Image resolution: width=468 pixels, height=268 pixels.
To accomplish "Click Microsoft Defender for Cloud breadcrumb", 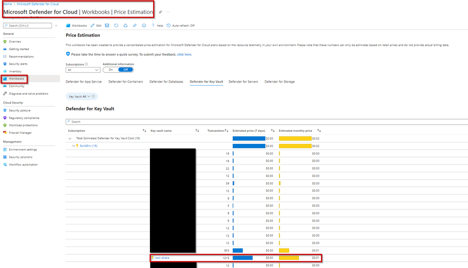I will pyautogui.click(x=38, y=4).
